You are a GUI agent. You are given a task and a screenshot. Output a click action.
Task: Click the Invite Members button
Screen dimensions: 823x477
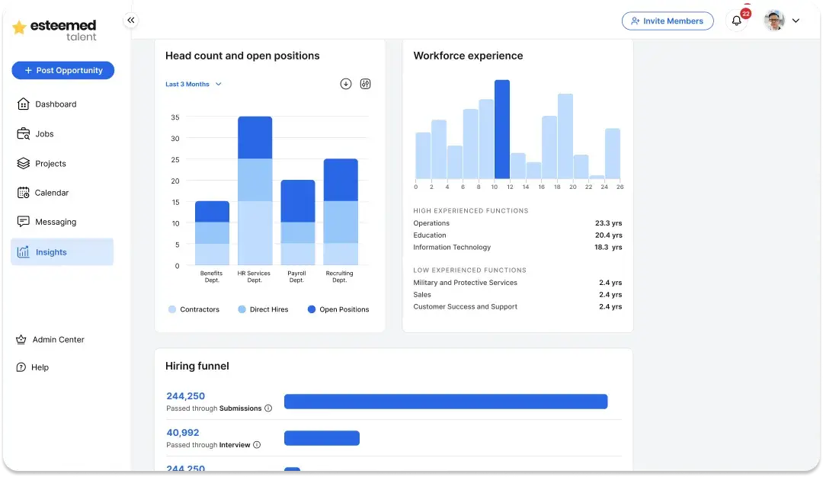tap(668, 21)
